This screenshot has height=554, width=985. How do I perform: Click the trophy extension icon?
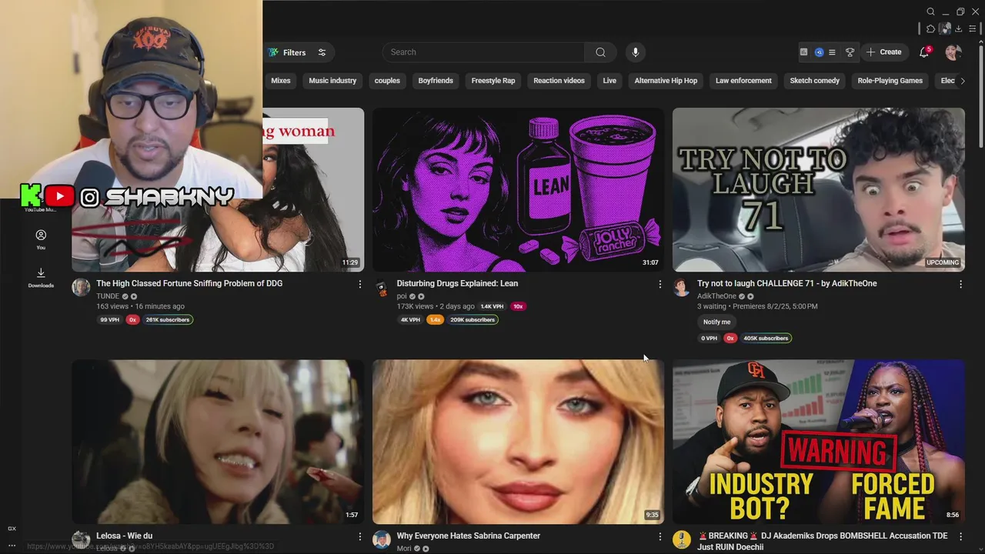(850, 52)
